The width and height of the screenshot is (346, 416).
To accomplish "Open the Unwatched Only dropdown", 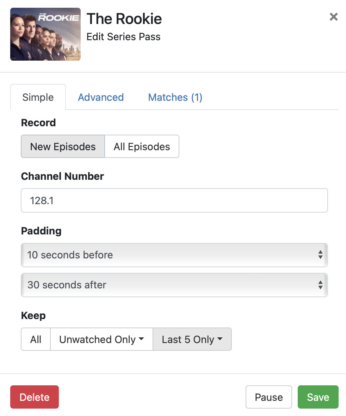I will coord(101,339).
